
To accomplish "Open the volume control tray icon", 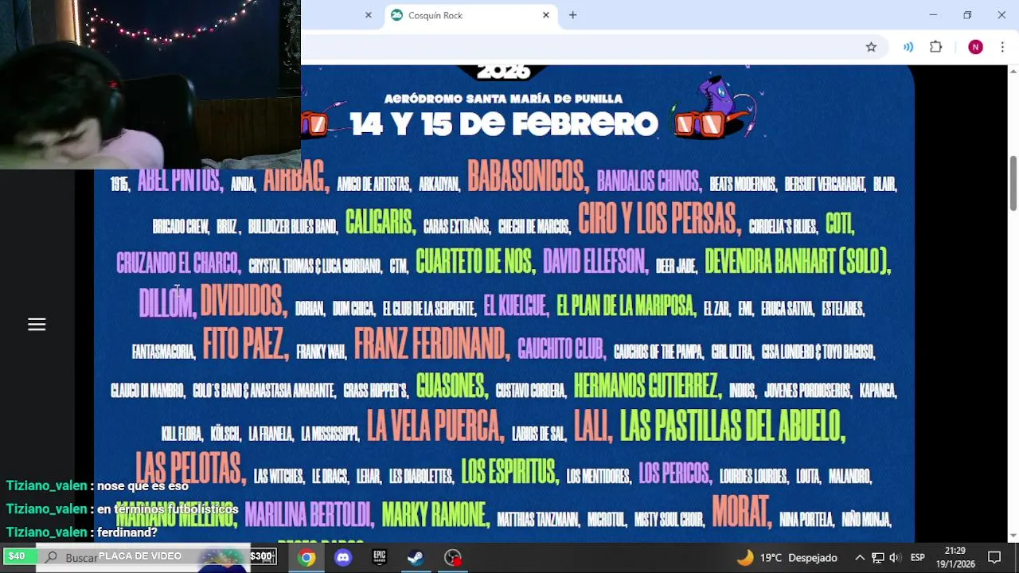I will click(895, 557).
